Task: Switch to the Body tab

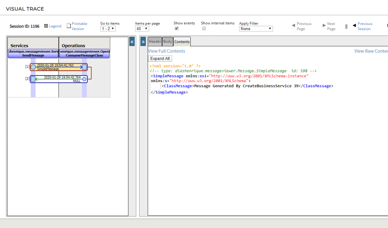Action: coord(167,42)
